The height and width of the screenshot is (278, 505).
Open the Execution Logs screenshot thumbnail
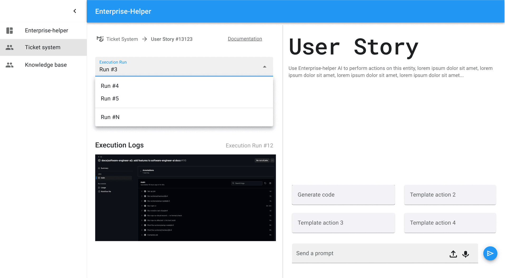(185, 198)
